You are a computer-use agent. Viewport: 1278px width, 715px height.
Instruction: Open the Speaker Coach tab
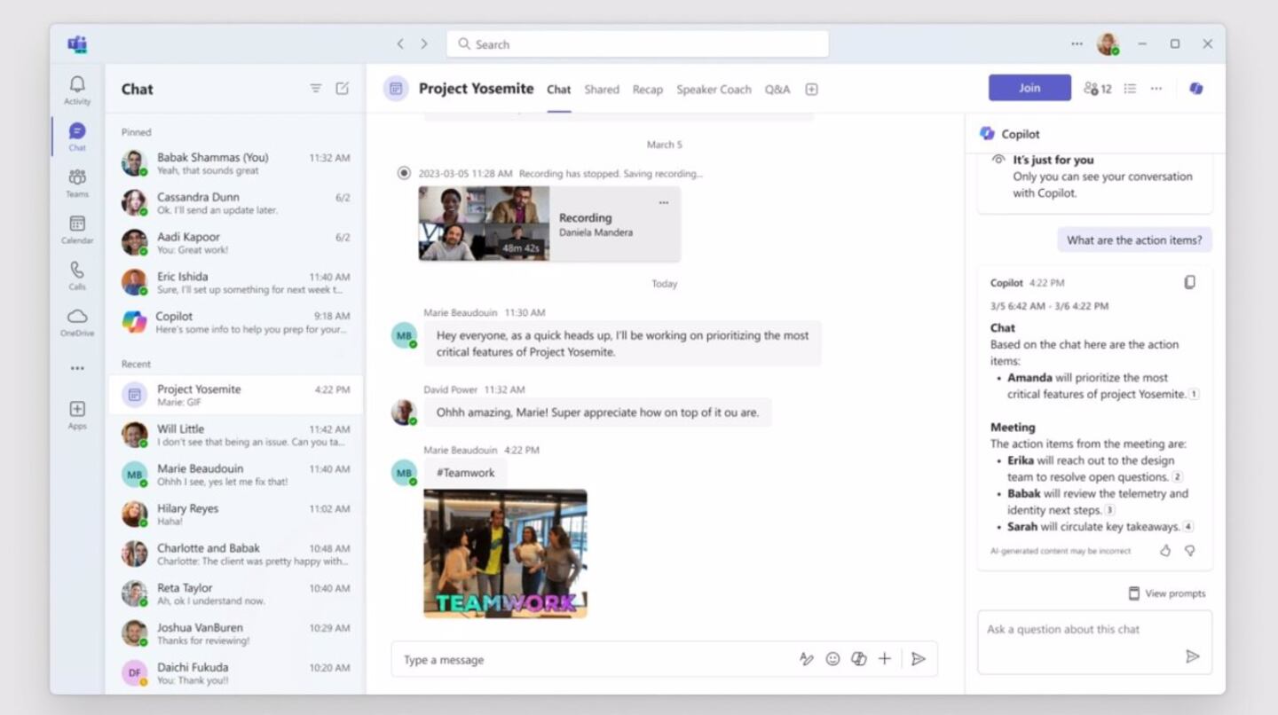(x=714, y=90)
